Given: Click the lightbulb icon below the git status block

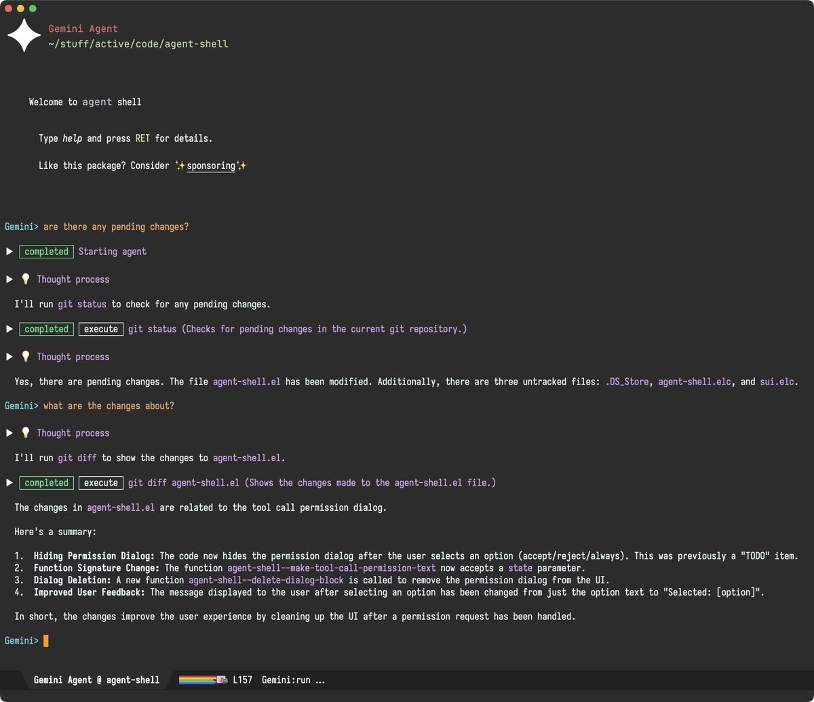Looking at the screenshot, I should point(26,356).
